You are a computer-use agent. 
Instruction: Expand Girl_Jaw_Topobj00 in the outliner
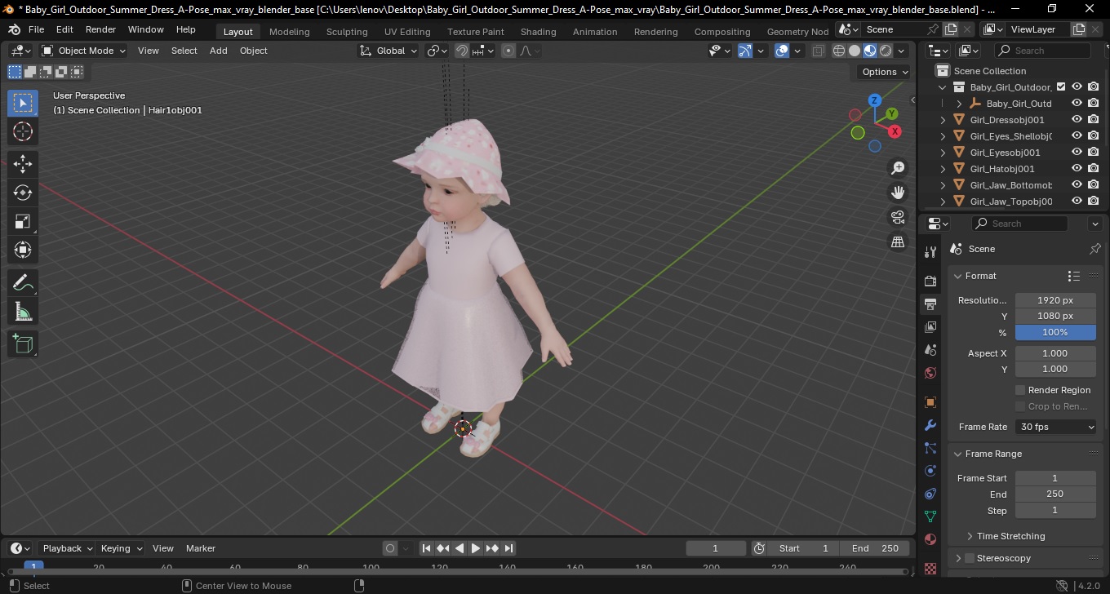[943, 202]
